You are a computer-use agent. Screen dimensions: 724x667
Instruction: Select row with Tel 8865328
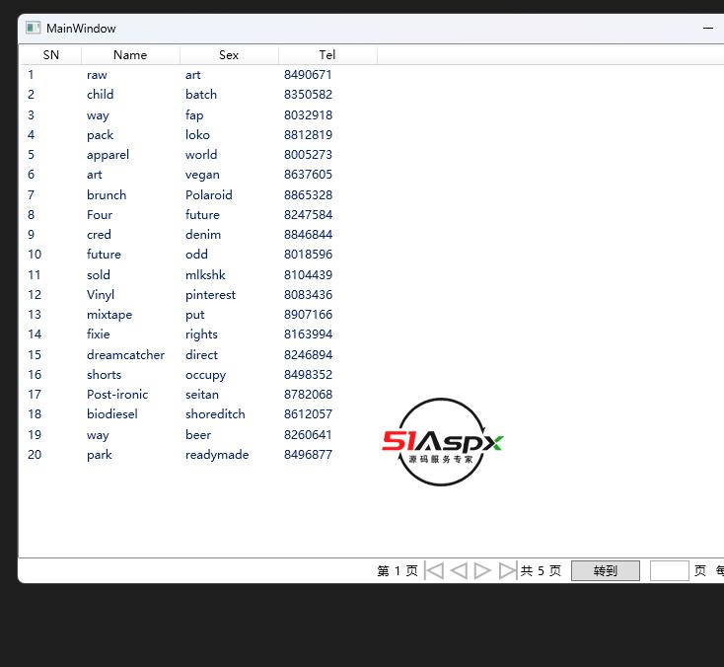pos(308,194)
